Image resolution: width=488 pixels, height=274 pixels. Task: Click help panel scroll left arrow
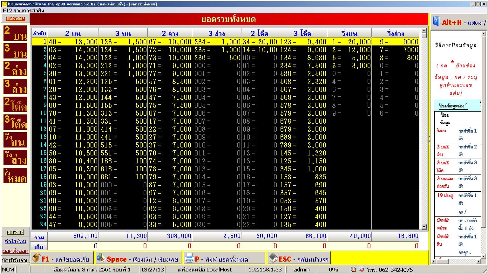click(433, 261)
